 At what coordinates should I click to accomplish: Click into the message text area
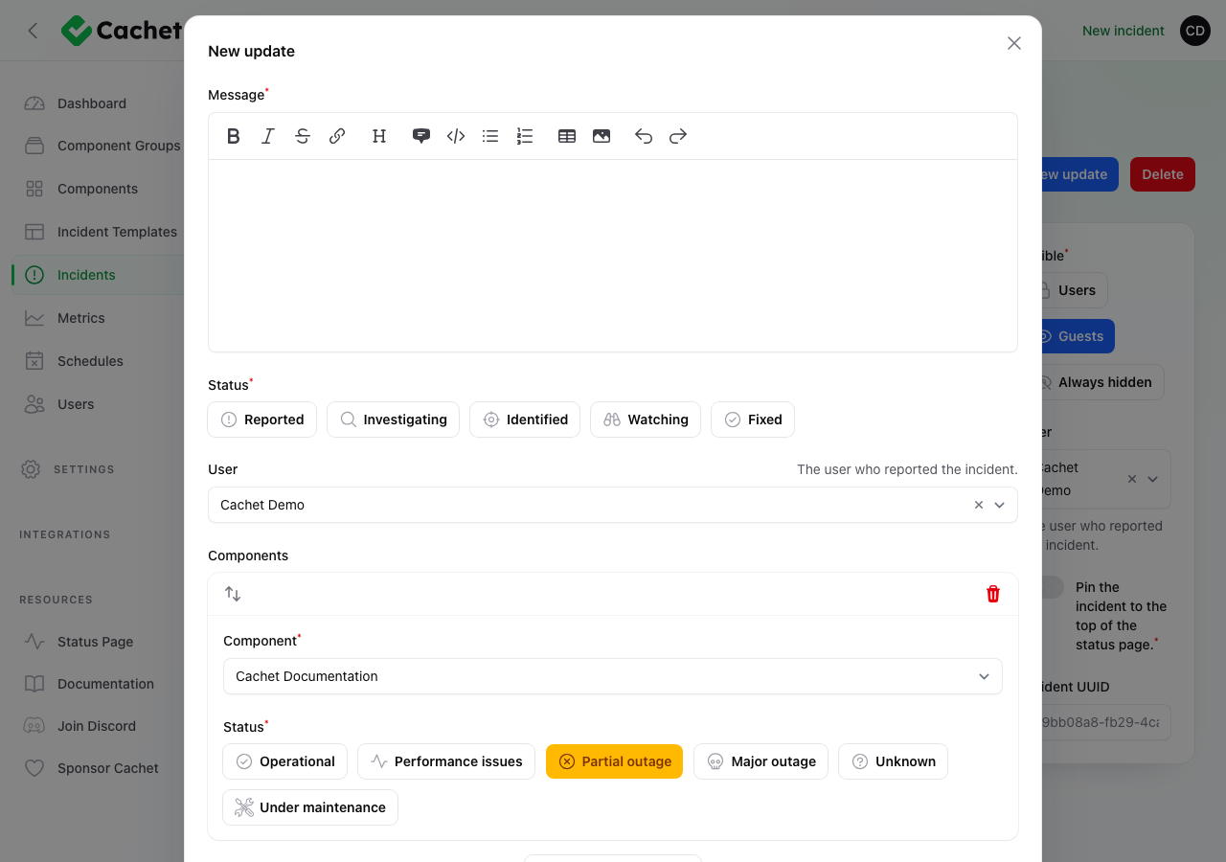(613, 256)
